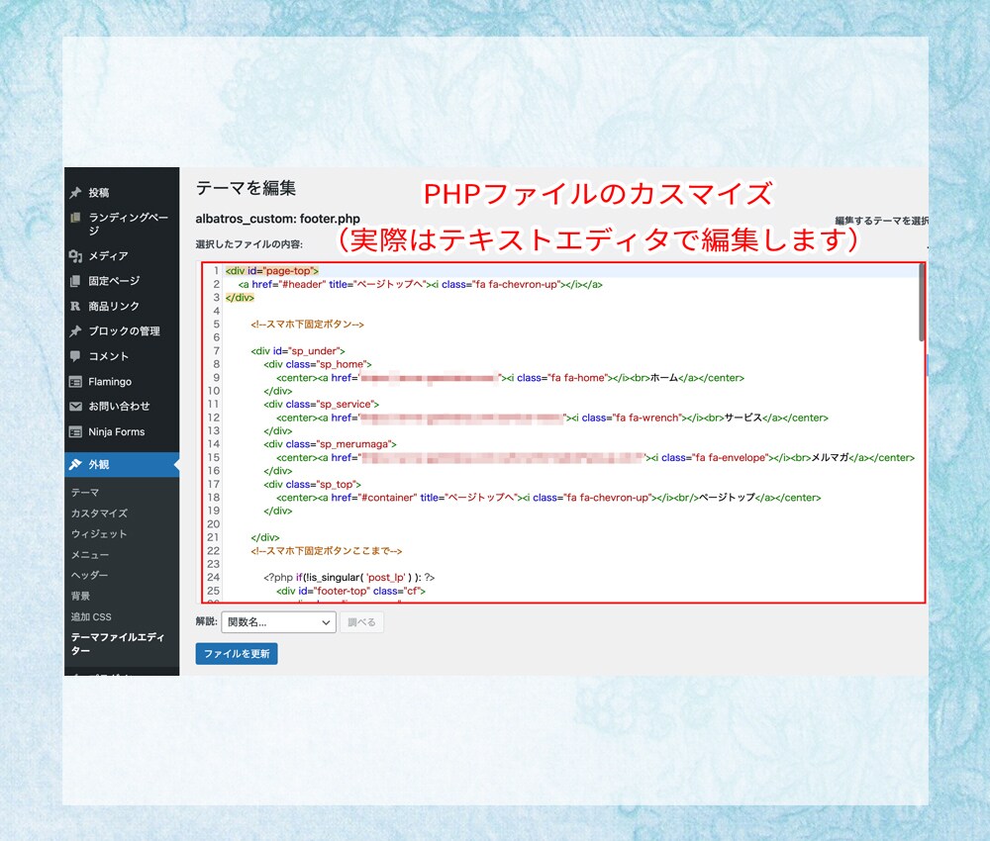990x841 pixels.
Task: Click the 調べる lookup button
Action: point(361,622)
